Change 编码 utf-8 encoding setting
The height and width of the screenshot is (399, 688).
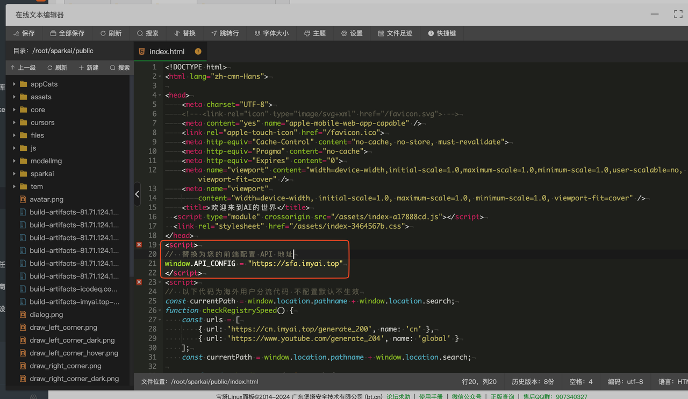tap(626, 382)
